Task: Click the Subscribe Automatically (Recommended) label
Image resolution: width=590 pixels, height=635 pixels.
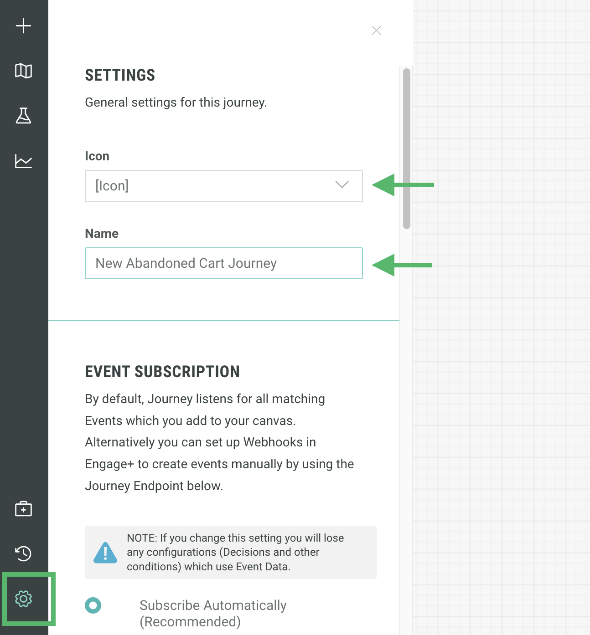Action: [213, 613]
